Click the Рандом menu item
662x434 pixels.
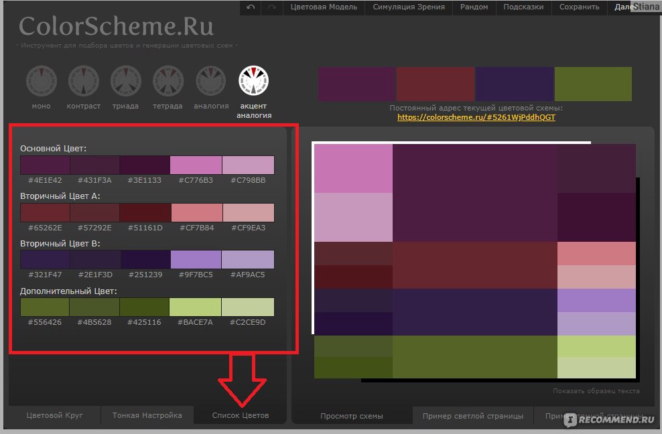pos(474,7)
